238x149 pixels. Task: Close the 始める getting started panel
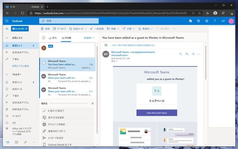click(x=92, y=103)
